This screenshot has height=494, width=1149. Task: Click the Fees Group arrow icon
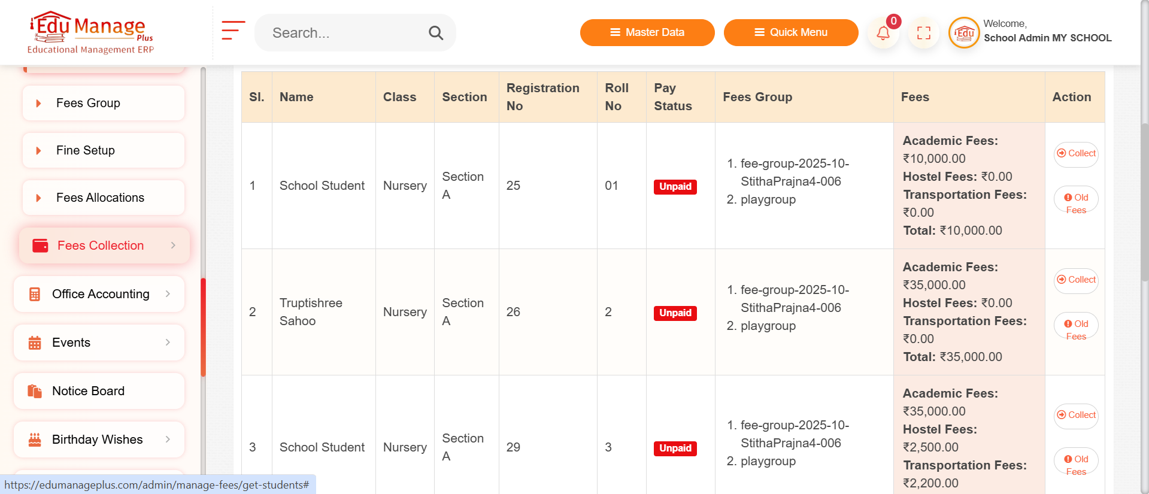tap(38, 103)
